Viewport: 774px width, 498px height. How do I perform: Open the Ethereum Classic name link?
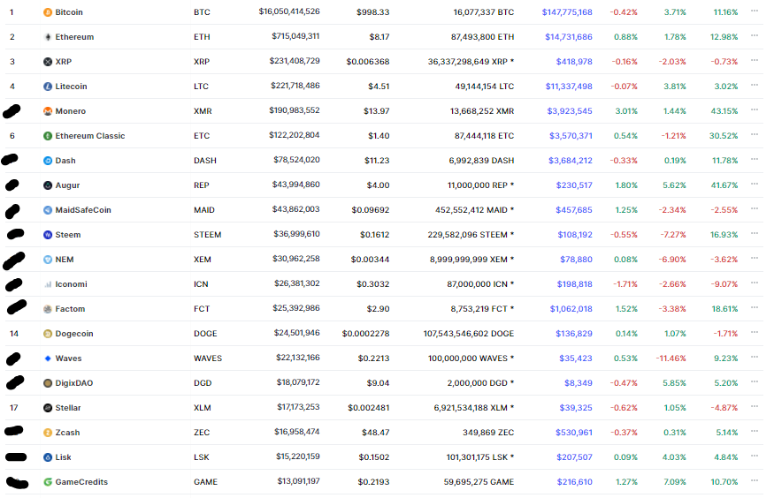[90, 136]
